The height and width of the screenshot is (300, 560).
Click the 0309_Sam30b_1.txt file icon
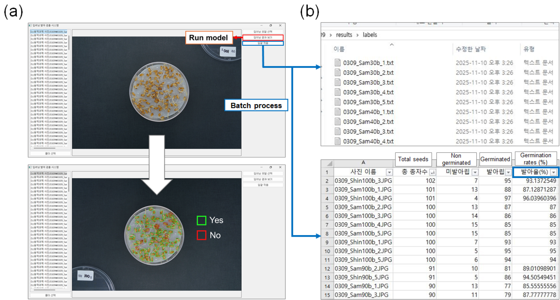tap(337, 63)
